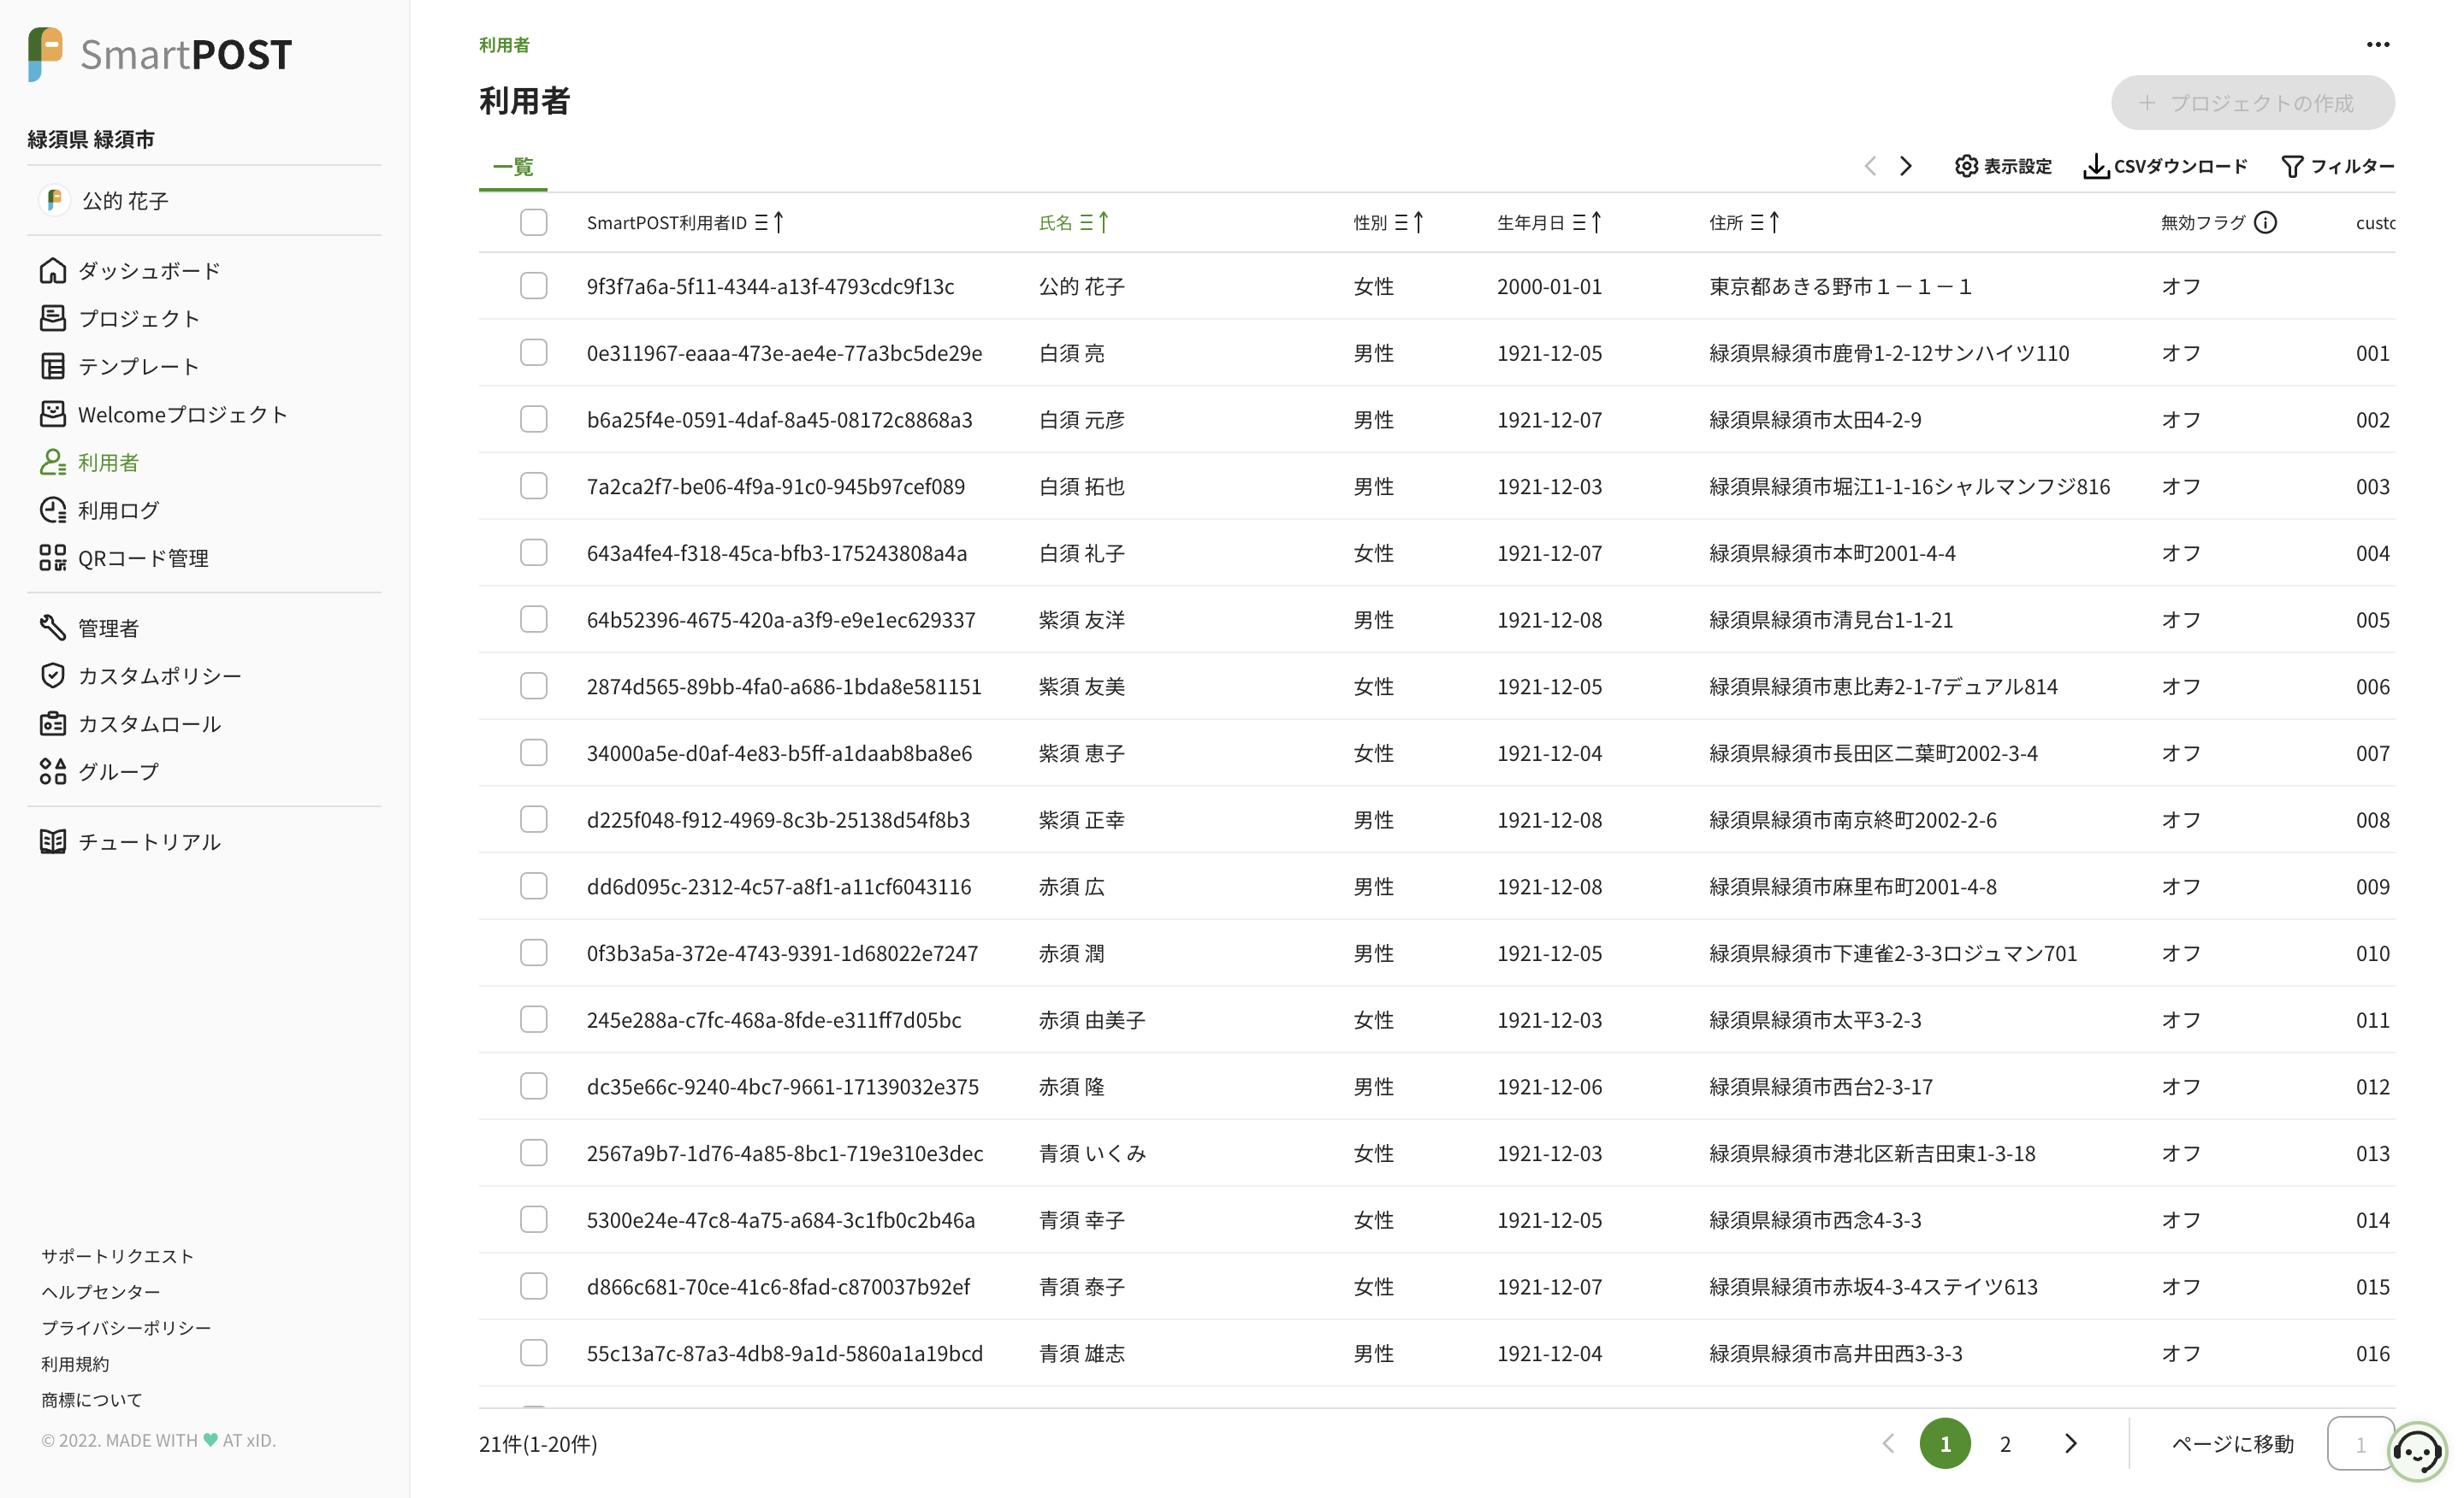Click the 表示設定 gear icon
2464x1498 pixels.
click(x=1966, y=166)
